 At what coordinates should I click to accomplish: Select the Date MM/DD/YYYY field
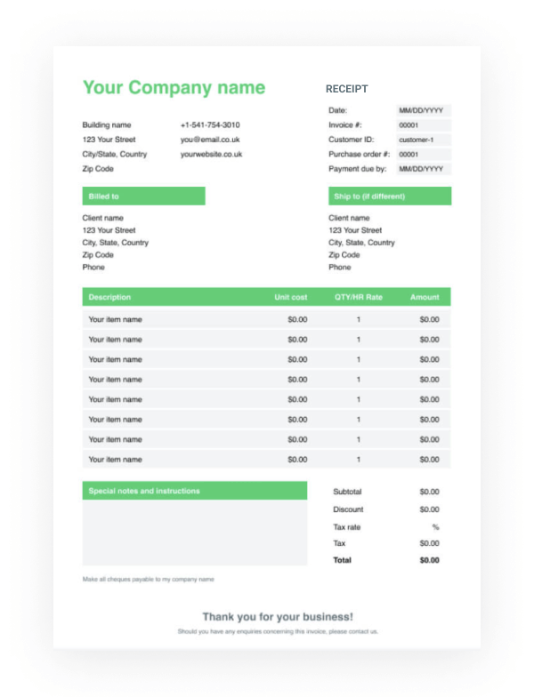(x=423, y=110)
